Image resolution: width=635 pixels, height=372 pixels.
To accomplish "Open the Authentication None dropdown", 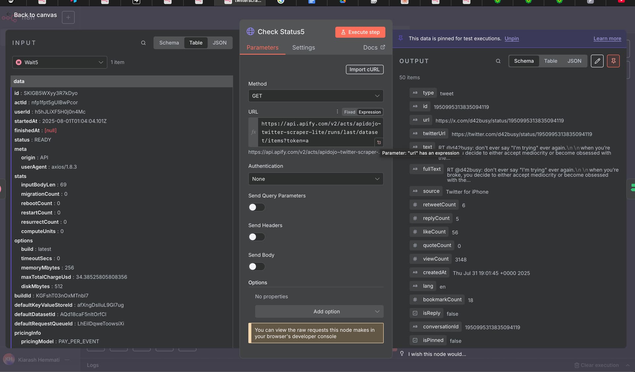I will [316, 179].
